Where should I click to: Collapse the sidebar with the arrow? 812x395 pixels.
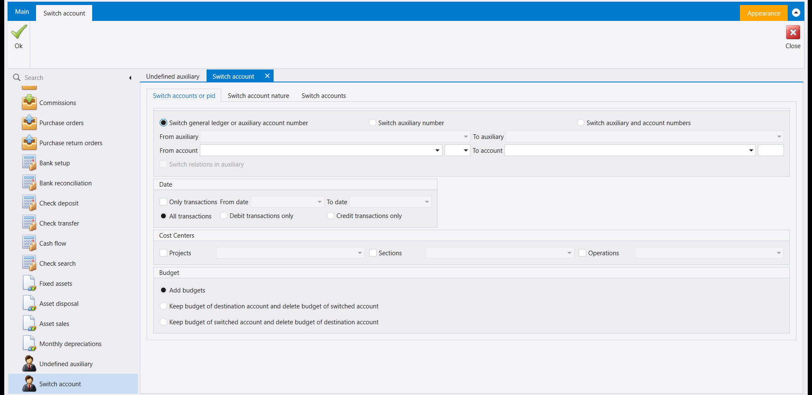click(x=130, y=78)
